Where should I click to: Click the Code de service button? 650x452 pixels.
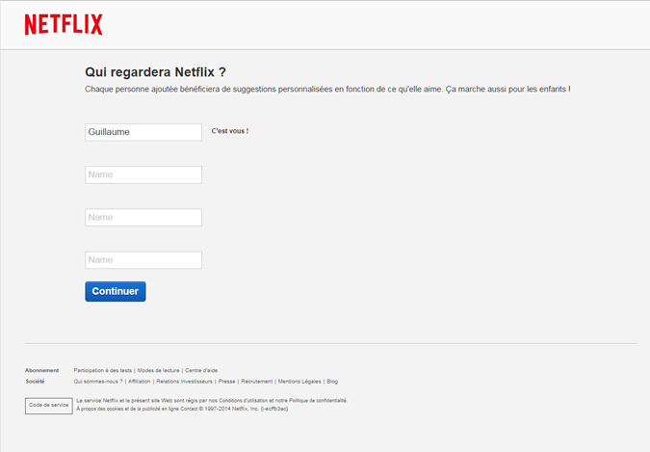tap(48, 405)
